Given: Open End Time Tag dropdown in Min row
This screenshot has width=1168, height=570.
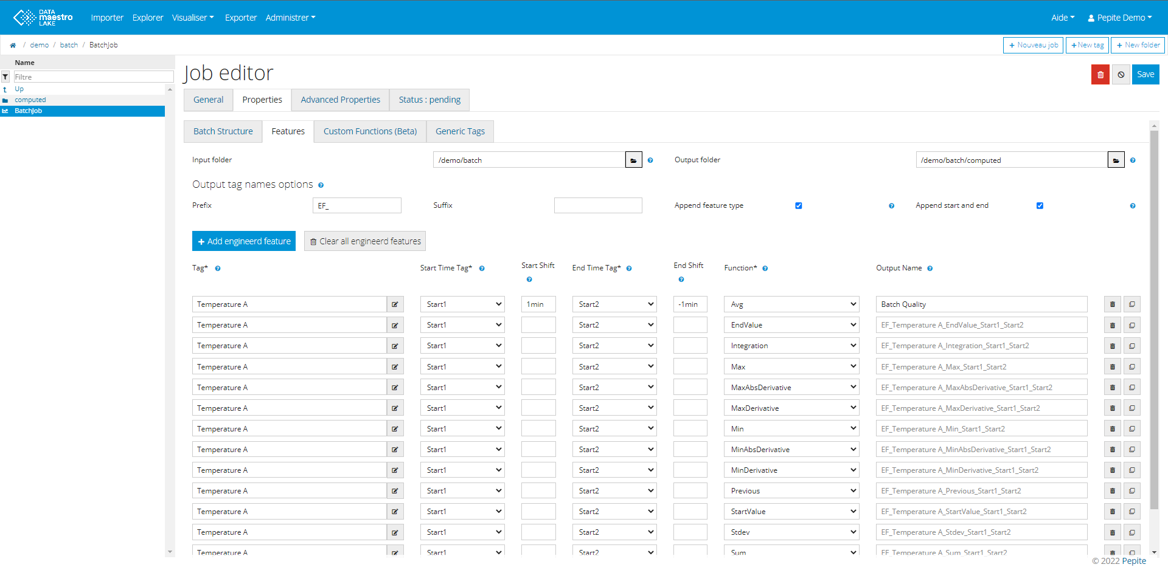Looking at the screenshot, I should 614,429.
